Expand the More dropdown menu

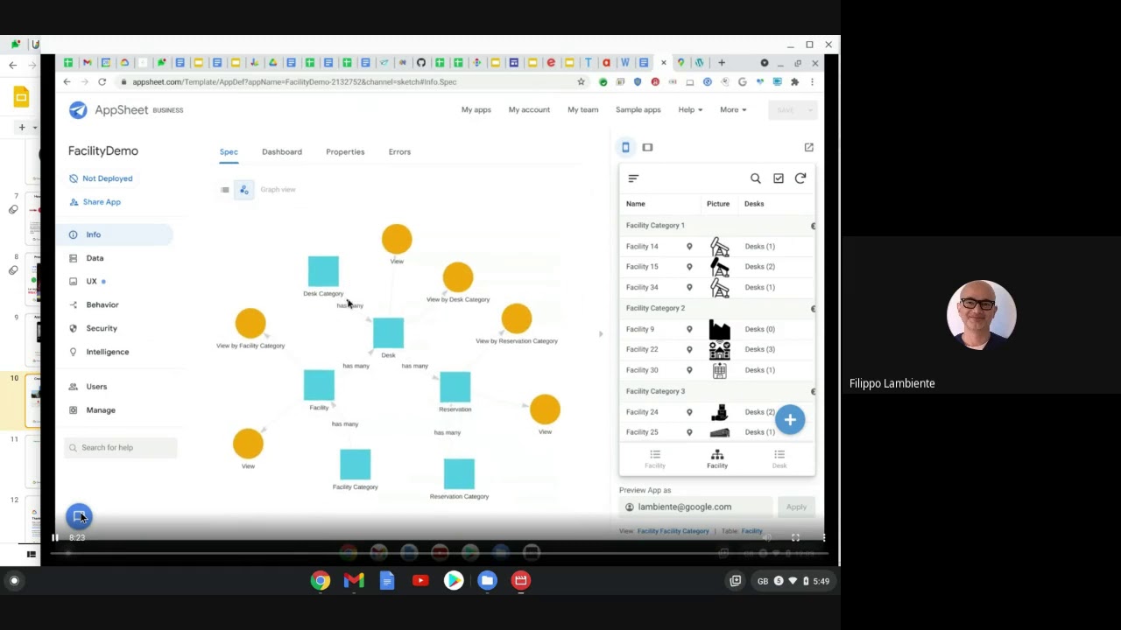point(733,110)
